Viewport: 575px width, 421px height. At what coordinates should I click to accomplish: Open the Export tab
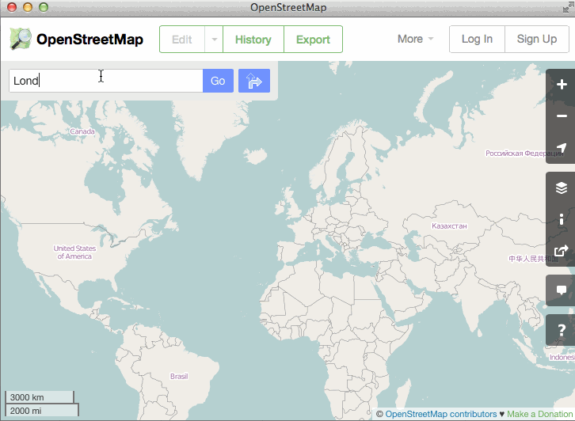tap(313, 40)
